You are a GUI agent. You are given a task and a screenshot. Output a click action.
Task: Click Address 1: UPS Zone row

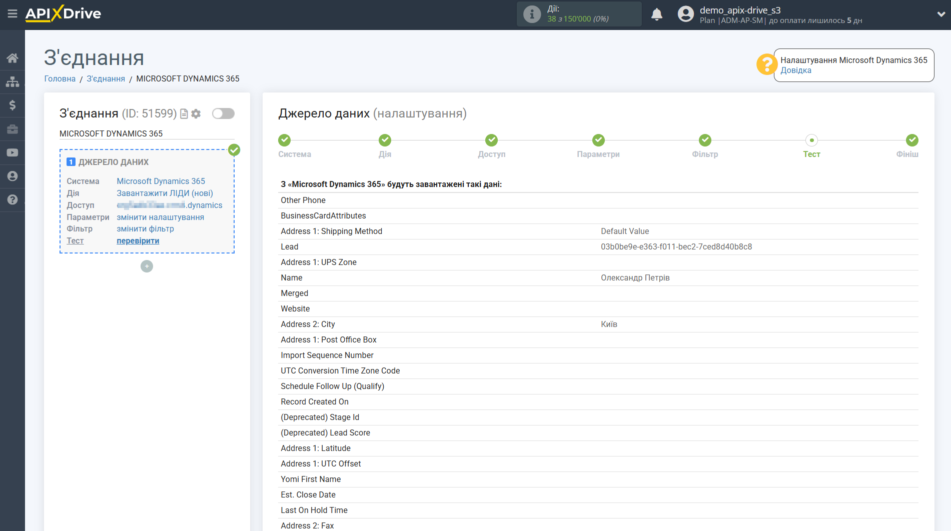[598, 262]
